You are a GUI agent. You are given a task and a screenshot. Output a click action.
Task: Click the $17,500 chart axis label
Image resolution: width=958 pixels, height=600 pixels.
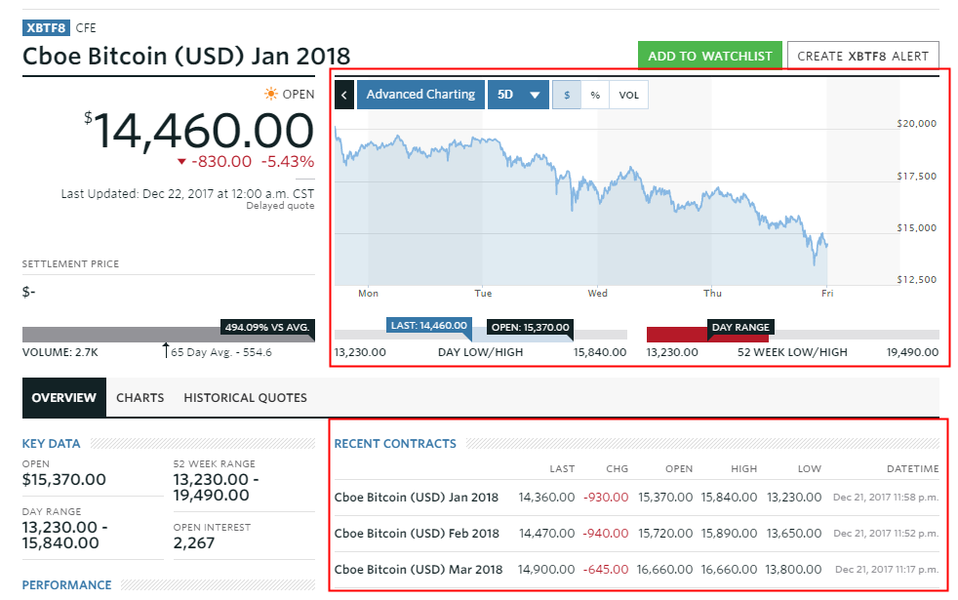click(x=916, y=176)
